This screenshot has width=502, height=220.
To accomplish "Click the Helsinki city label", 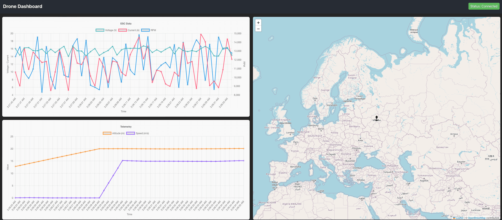I will point(347,101).
